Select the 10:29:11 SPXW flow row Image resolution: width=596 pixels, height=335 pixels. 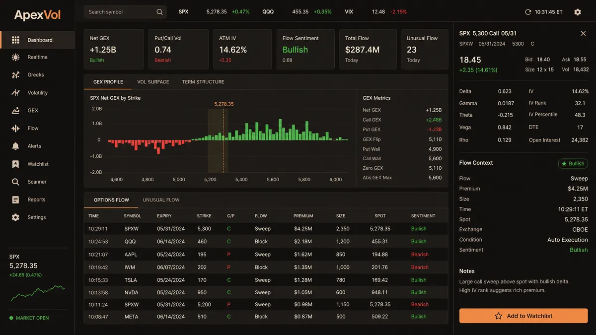point(266,229)
